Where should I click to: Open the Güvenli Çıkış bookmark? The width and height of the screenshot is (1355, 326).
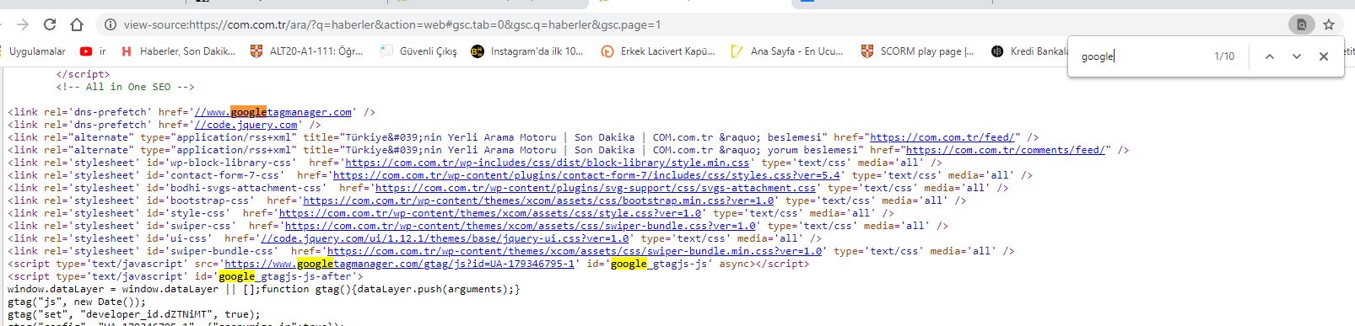point(419,51)
